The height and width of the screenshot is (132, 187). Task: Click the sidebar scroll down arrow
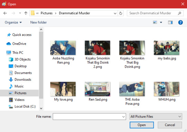pyautogui.click(x=41, y=108)
